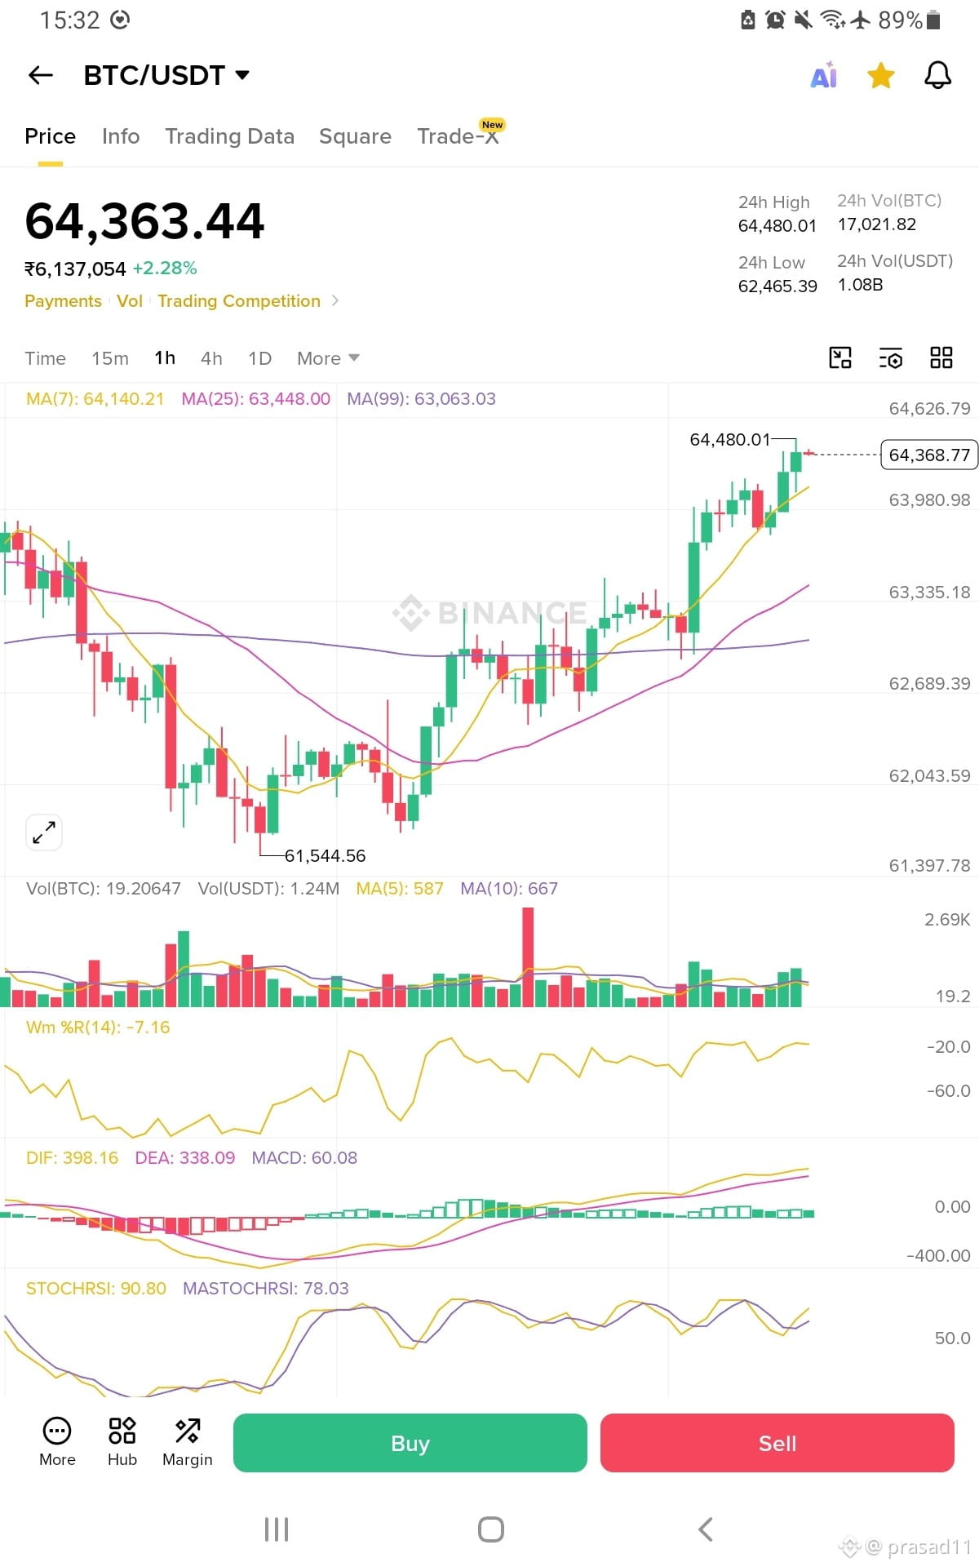The height and width of the screenshot is (1567, 979).
Task: Switch to the Info tab
Action: tap(121, 136)
